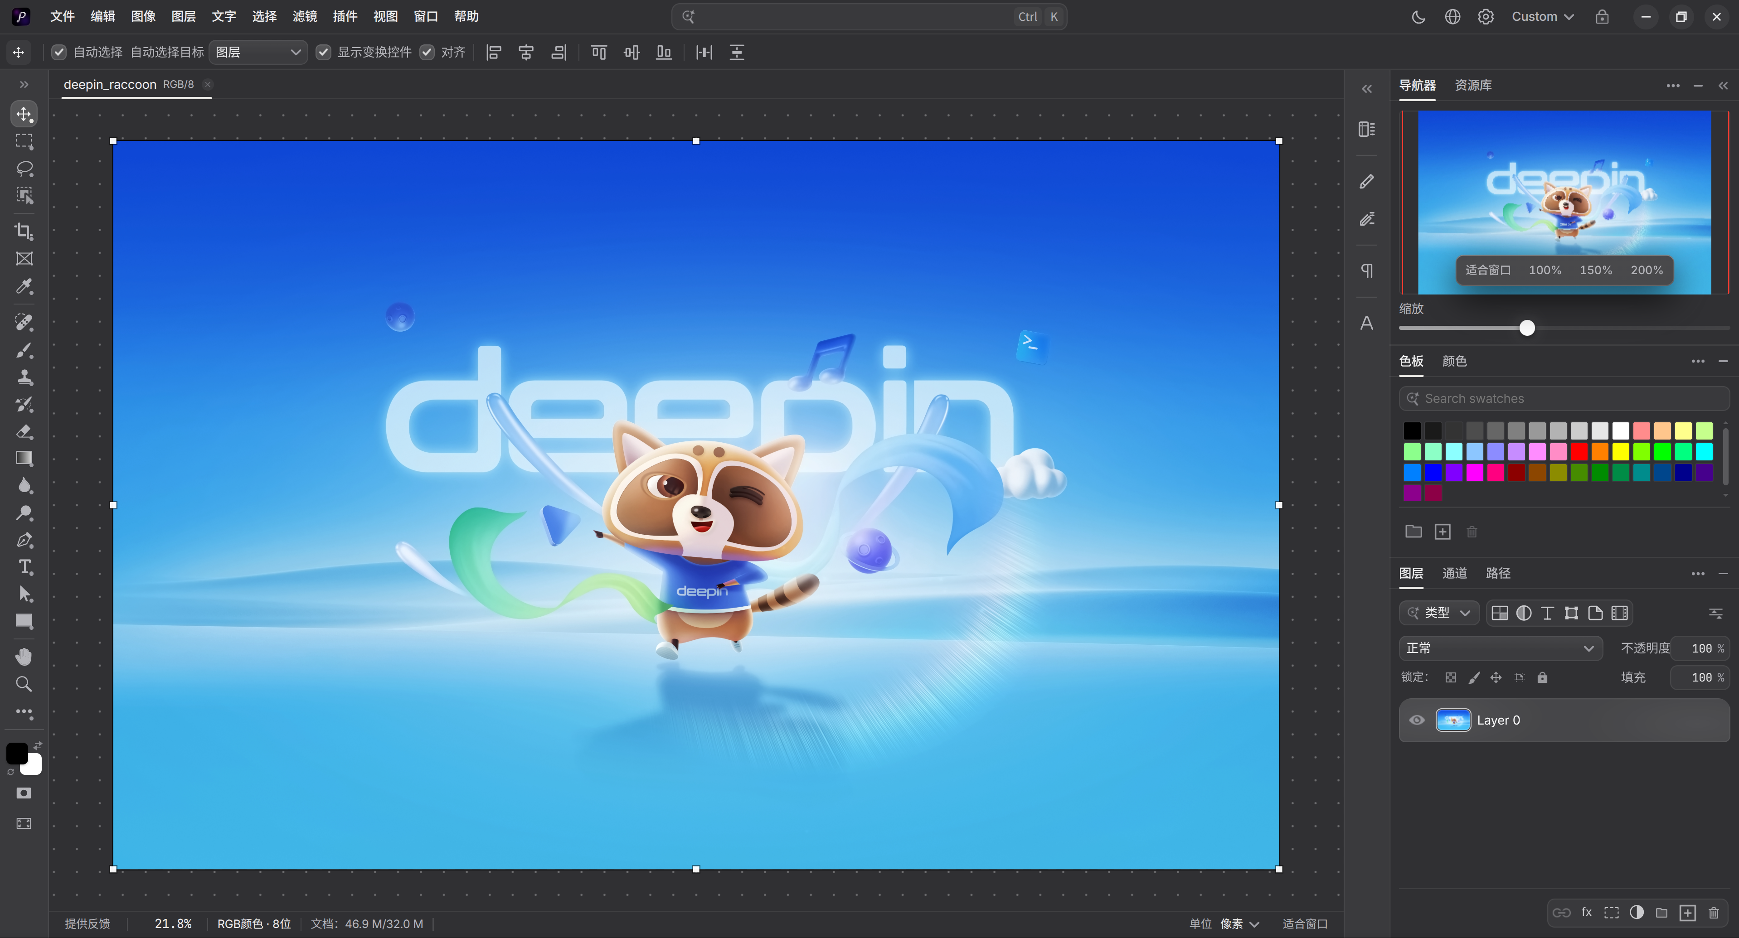Select the Hand tool
The image size is (1739, 938).
click(24, 656)
